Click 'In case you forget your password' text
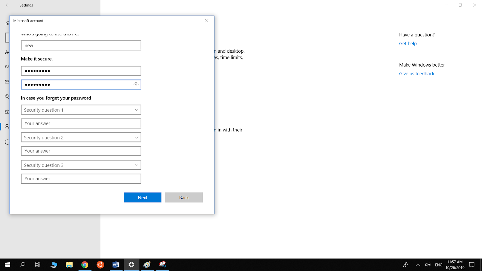 56,98
